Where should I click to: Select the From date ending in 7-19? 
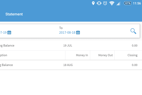click(x=3, y=32)
